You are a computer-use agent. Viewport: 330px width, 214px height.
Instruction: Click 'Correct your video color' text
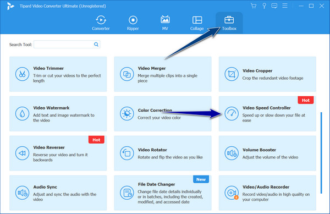pos(159,118)
